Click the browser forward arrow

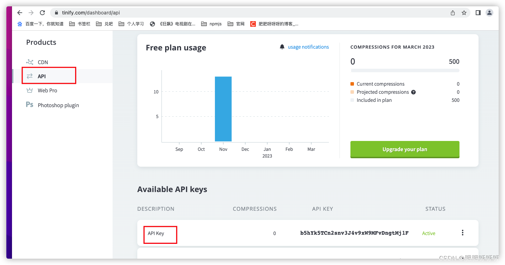point(31,13)
